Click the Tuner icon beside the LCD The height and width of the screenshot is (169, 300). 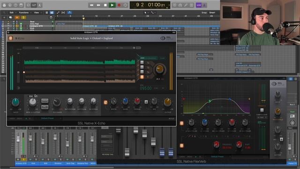[186, 5]
